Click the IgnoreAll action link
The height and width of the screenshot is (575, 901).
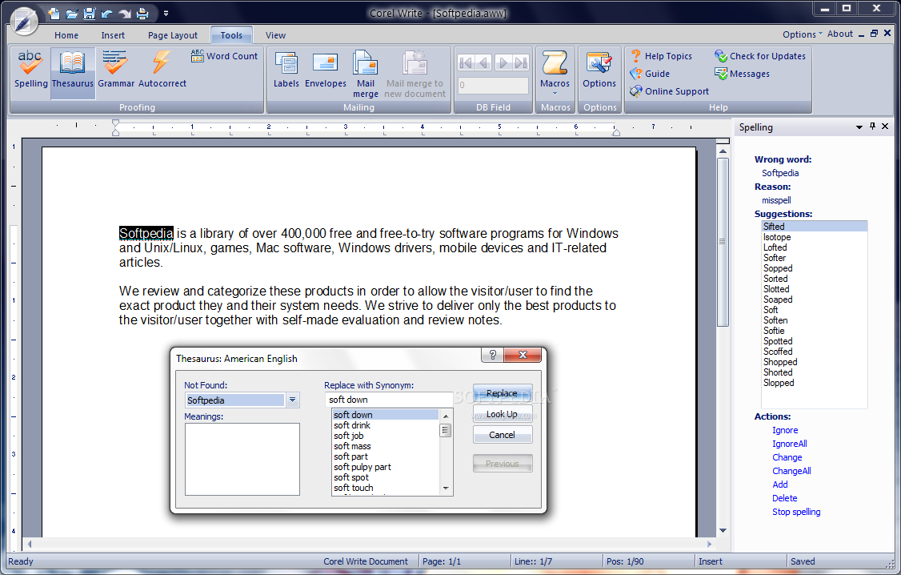tap(790, 444)
